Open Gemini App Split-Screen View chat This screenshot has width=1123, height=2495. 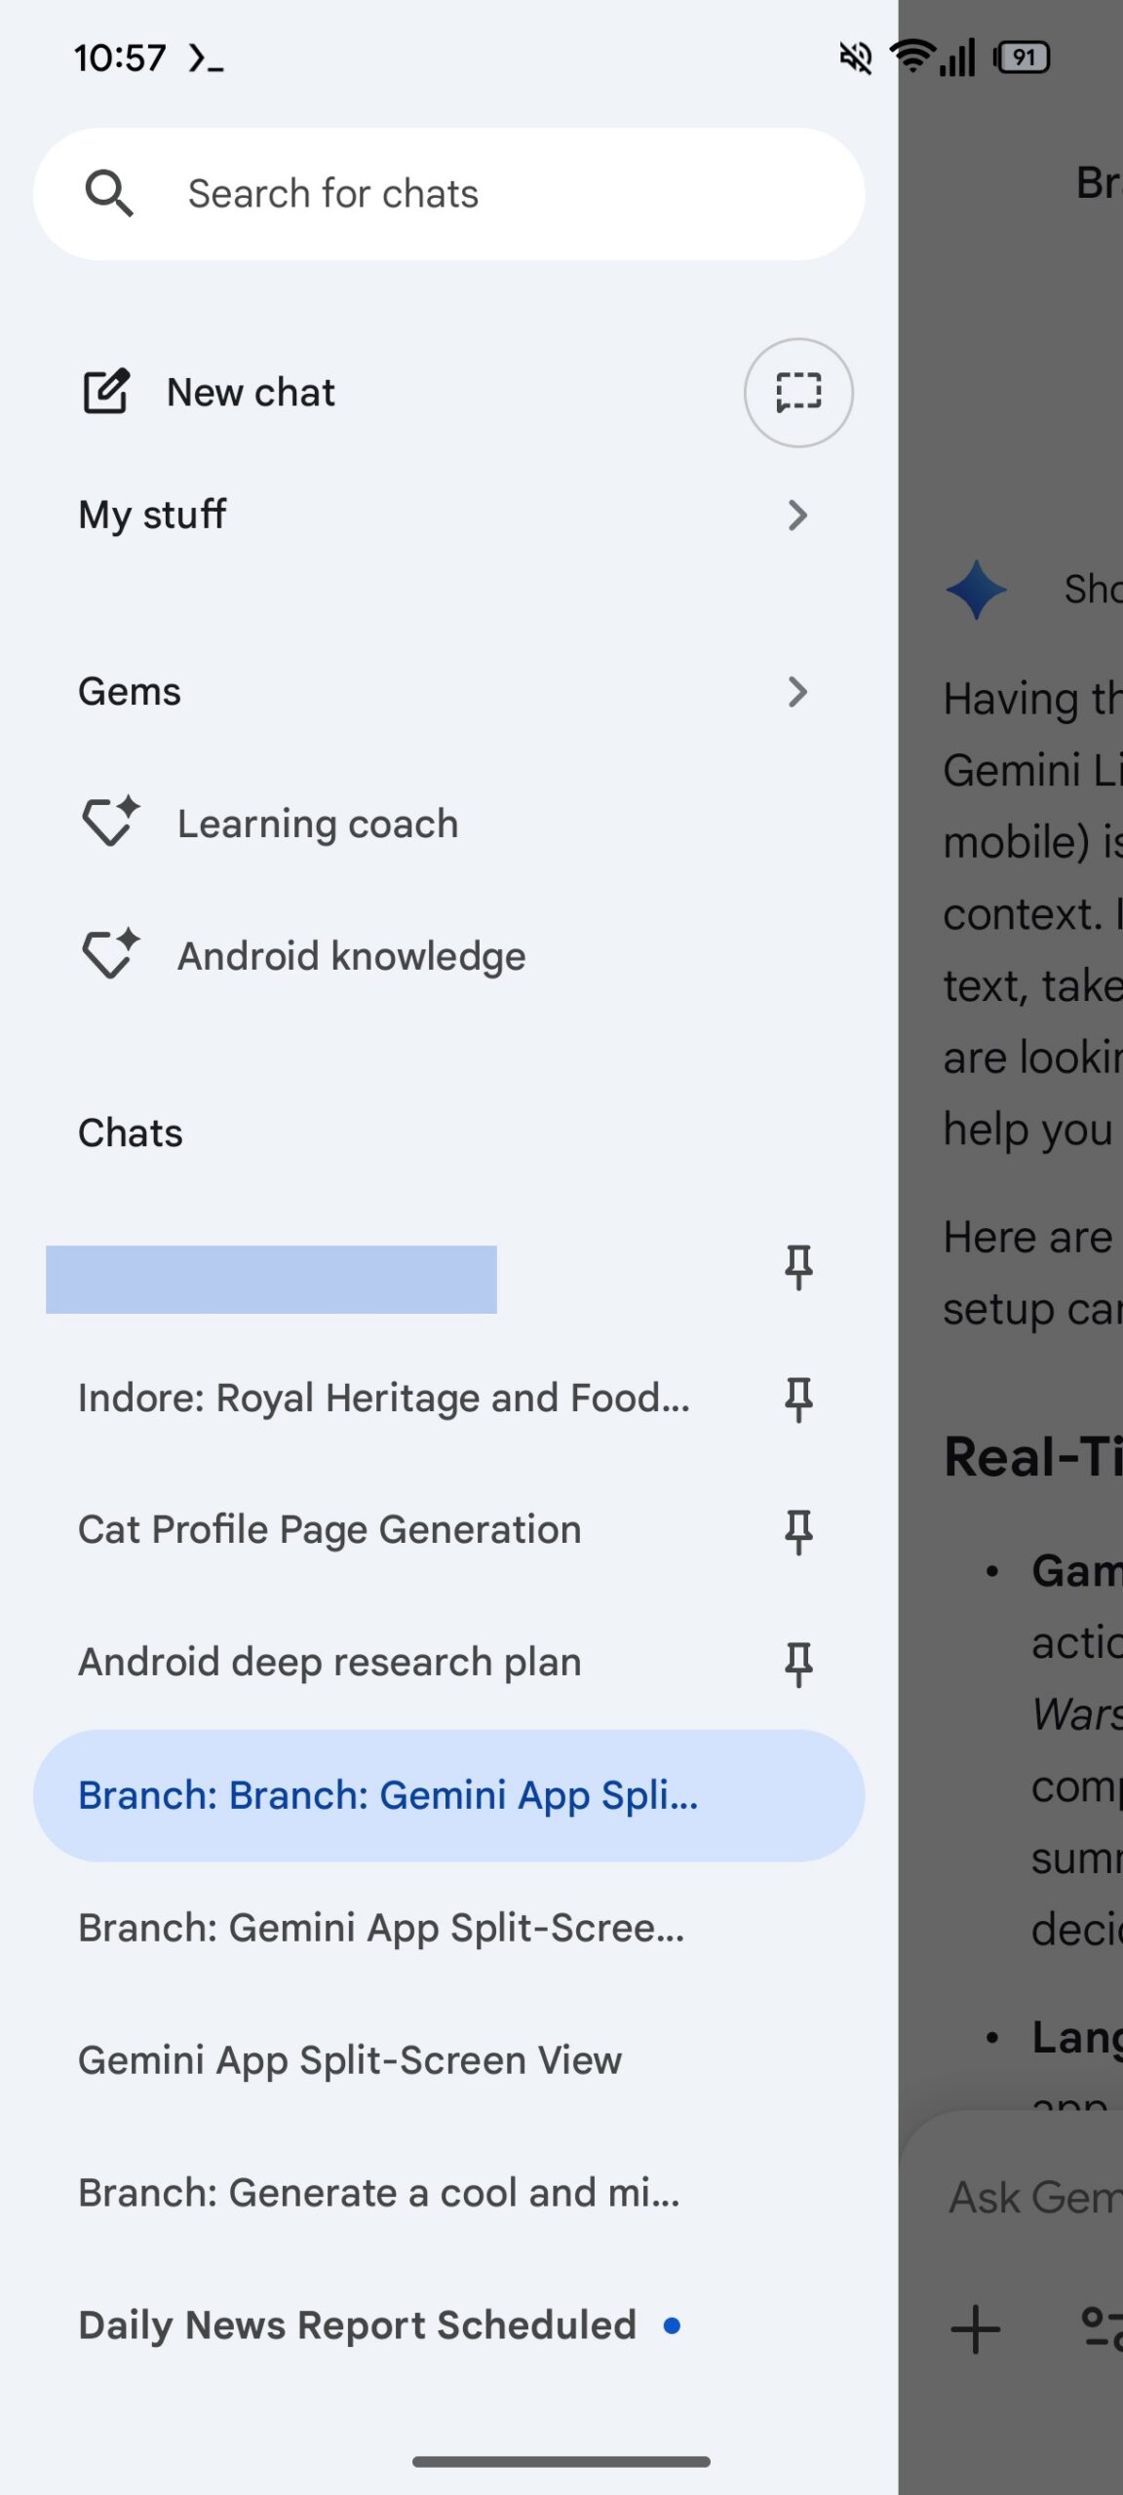(350, 2060)
